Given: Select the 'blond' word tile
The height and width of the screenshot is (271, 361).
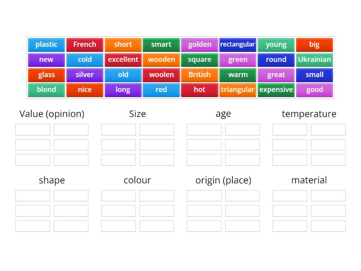Looking at the screenshot, I should coord(46,90).
